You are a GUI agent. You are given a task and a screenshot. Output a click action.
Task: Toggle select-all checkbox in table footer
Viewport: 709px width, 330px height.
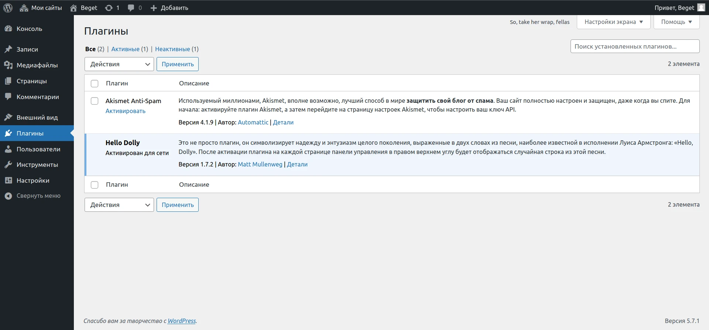click(95, 185)
